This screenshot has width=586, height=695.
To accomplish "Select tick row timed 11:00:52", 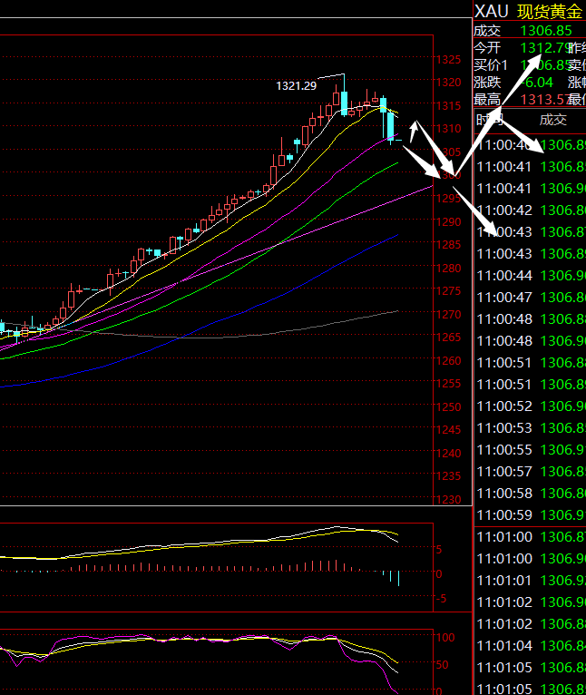I will click(x=530, y=406).
